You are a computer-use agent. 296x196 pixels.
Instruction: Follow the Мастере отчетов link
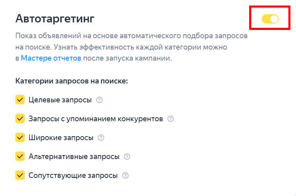[51, 58]
